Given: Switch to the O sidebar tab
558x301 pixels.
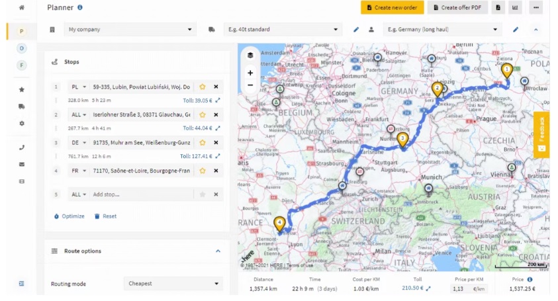Looking at the screenshot, I should click(x=22, y=48).
